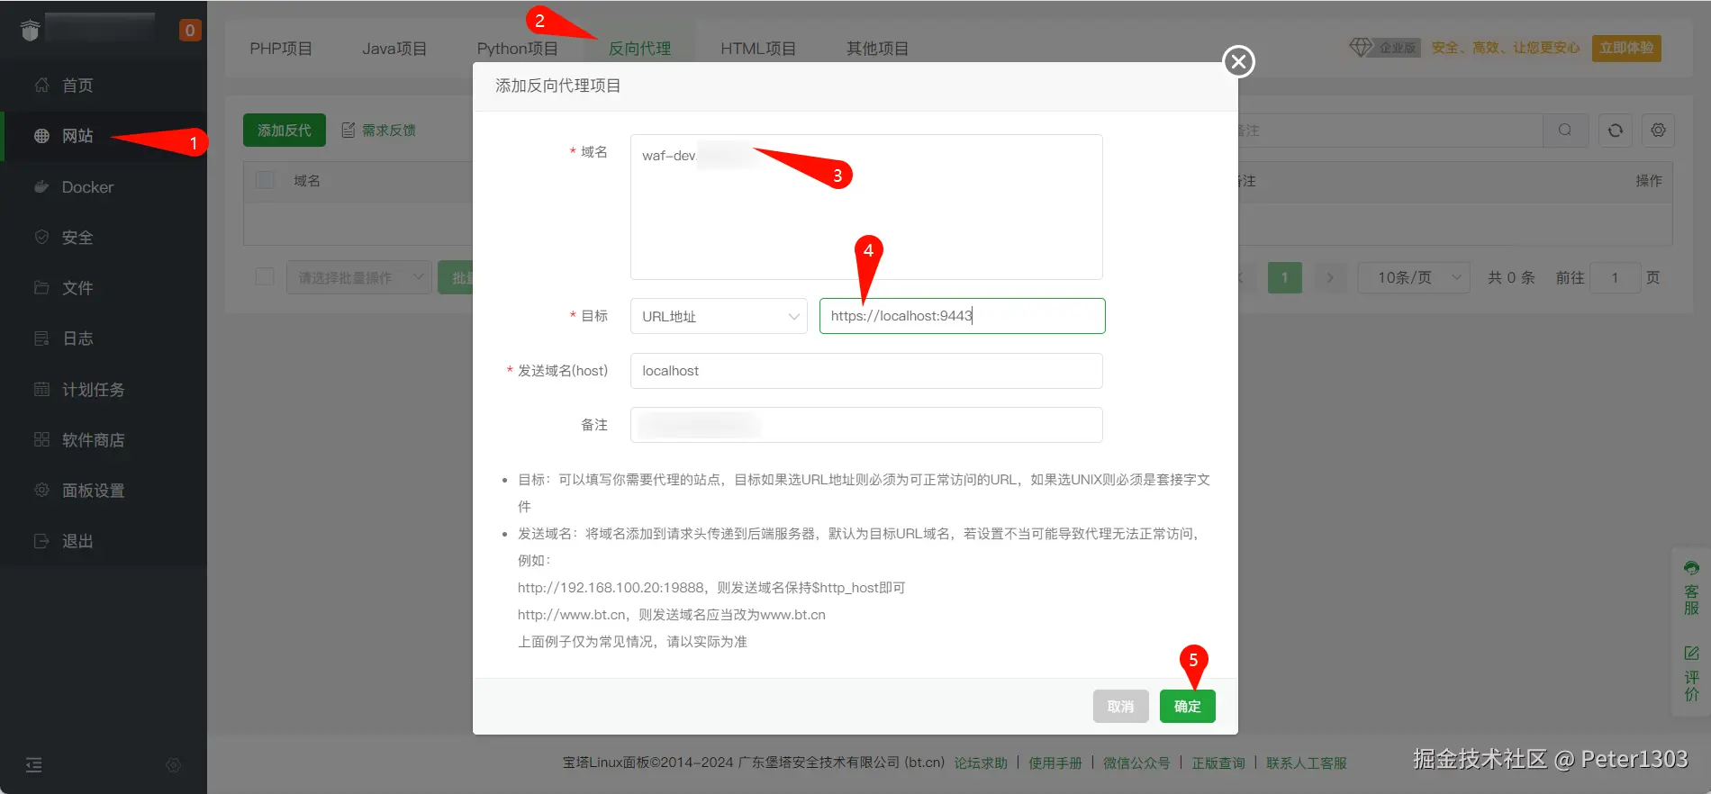
Task: Open the 目标 URL地址 dropdown
Action: (719, 316)
